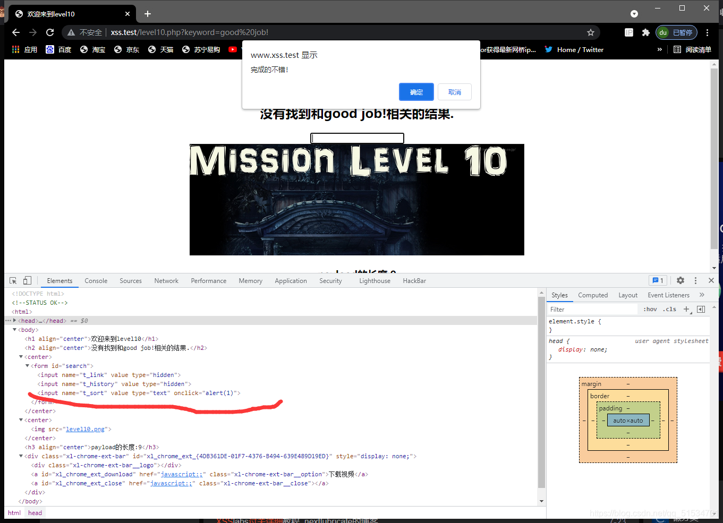The image size is (723, 523).
Task: Switch to the HackBar tab
Action: (x=414, y=281)
